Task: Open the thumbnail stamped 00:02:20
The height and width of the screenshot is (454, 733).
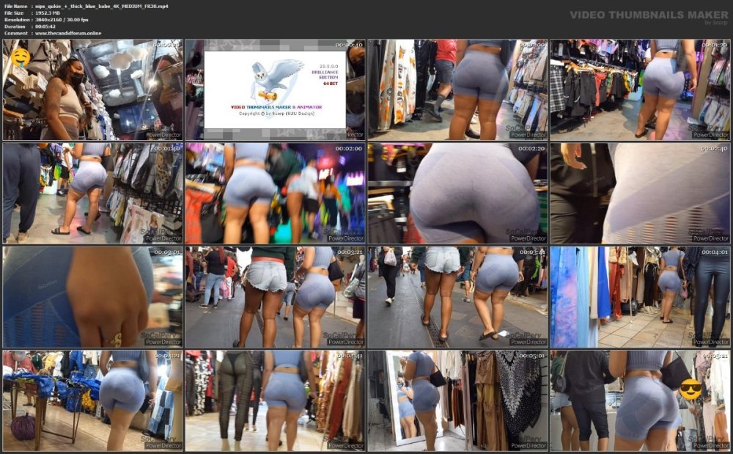Action: click(457, 193)
